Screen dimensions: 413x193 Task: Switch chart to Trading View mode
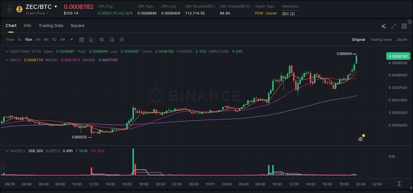pyautogui.click(x=381, y=40)
